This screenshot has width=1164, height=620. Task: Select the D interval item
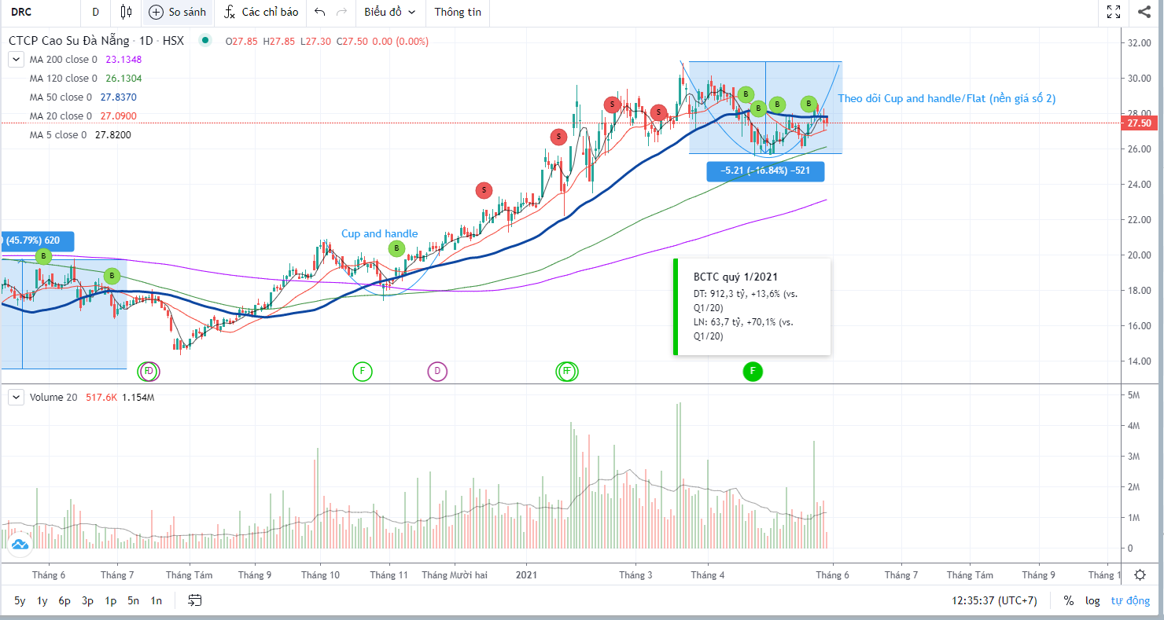pyautogui.click(x=95, y=12)
